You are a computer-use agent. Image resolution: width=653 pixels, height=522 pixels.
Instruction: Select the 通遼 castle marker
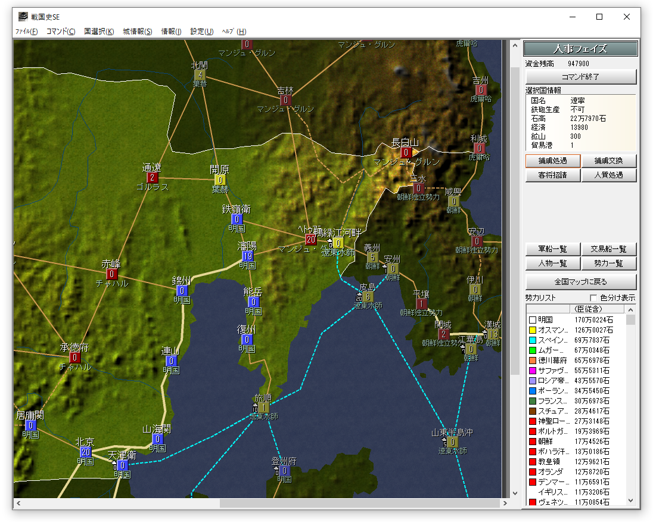click(x=152, y=178)
